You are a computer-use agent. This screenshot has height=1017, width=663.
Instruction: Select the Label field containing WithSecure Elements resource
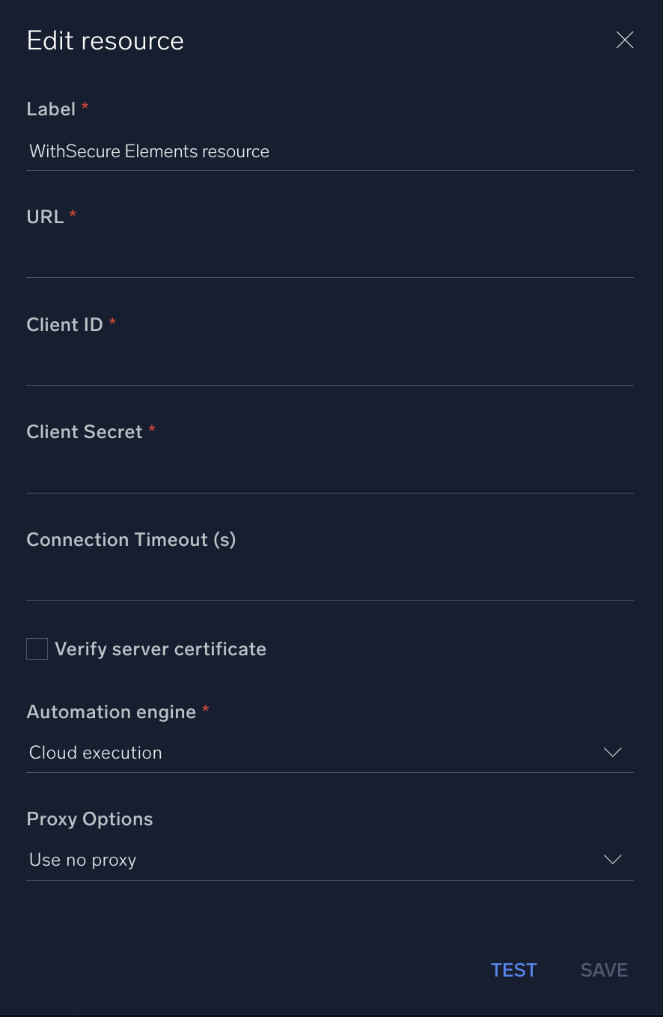pyautogui.click(x=329, y=151)
